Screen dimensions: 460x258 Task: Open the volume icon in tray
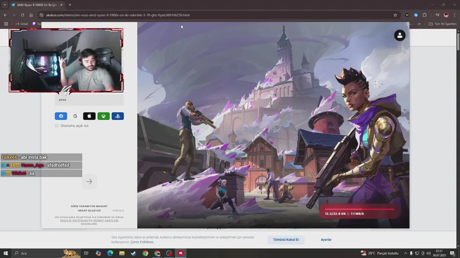(429, 253)
